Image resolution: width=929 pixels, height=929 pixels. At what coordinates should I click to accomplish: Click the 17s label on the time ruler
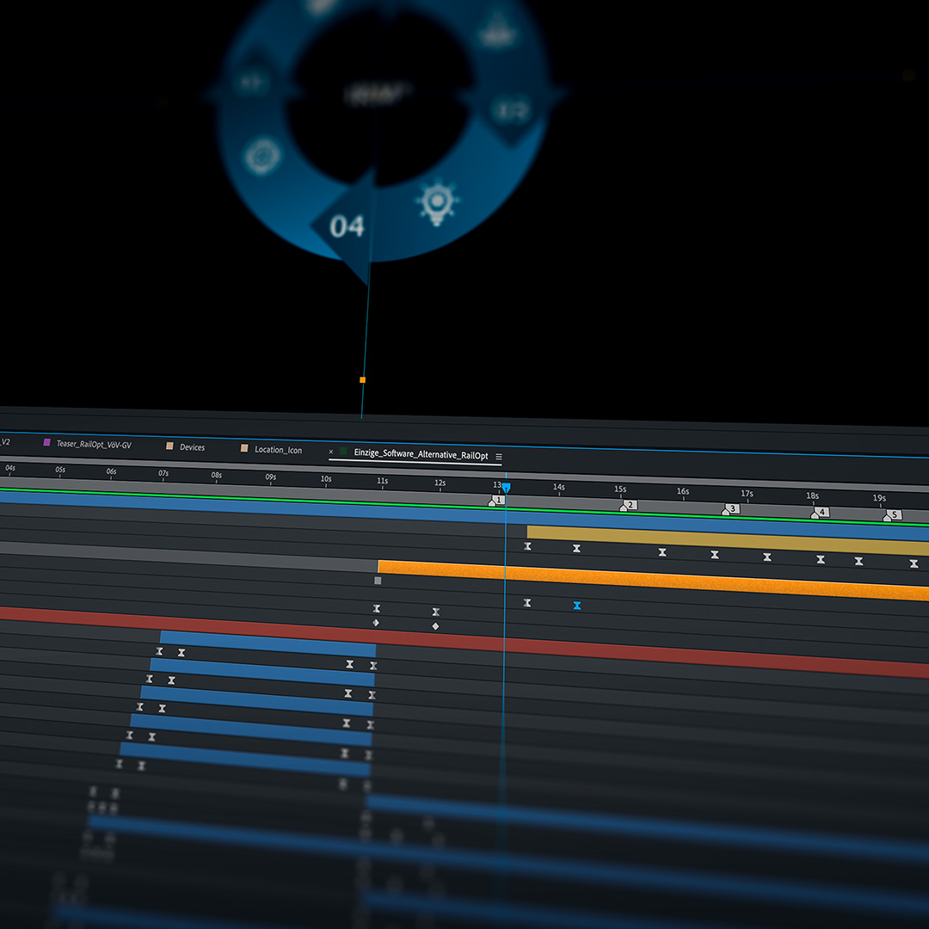[x=747, y=494]
